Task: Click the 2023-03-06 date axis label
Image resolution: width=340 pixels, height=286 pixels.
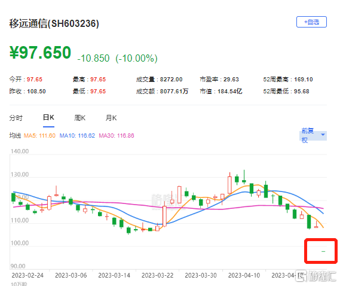Action: click(x=71, y=275)
